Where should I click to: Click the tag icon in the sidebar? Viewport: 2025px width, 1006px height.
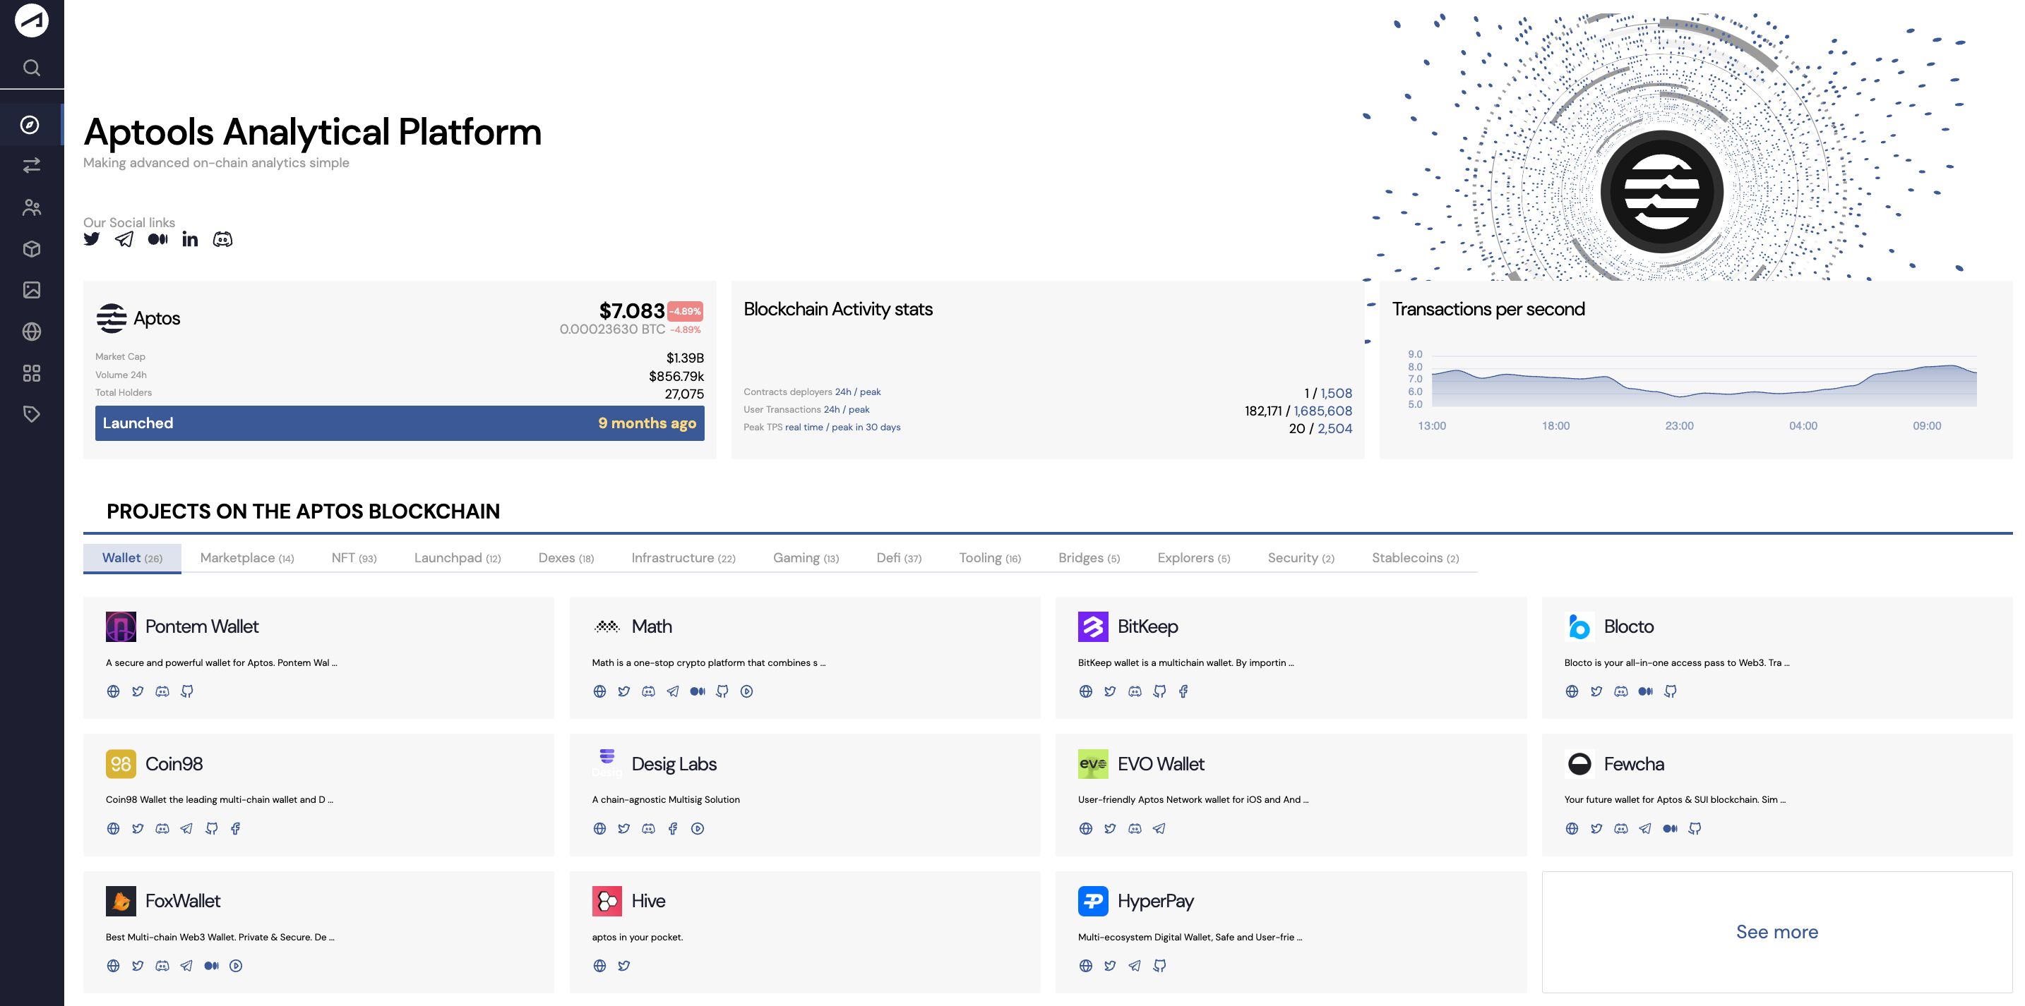click(x=32, y=414)
